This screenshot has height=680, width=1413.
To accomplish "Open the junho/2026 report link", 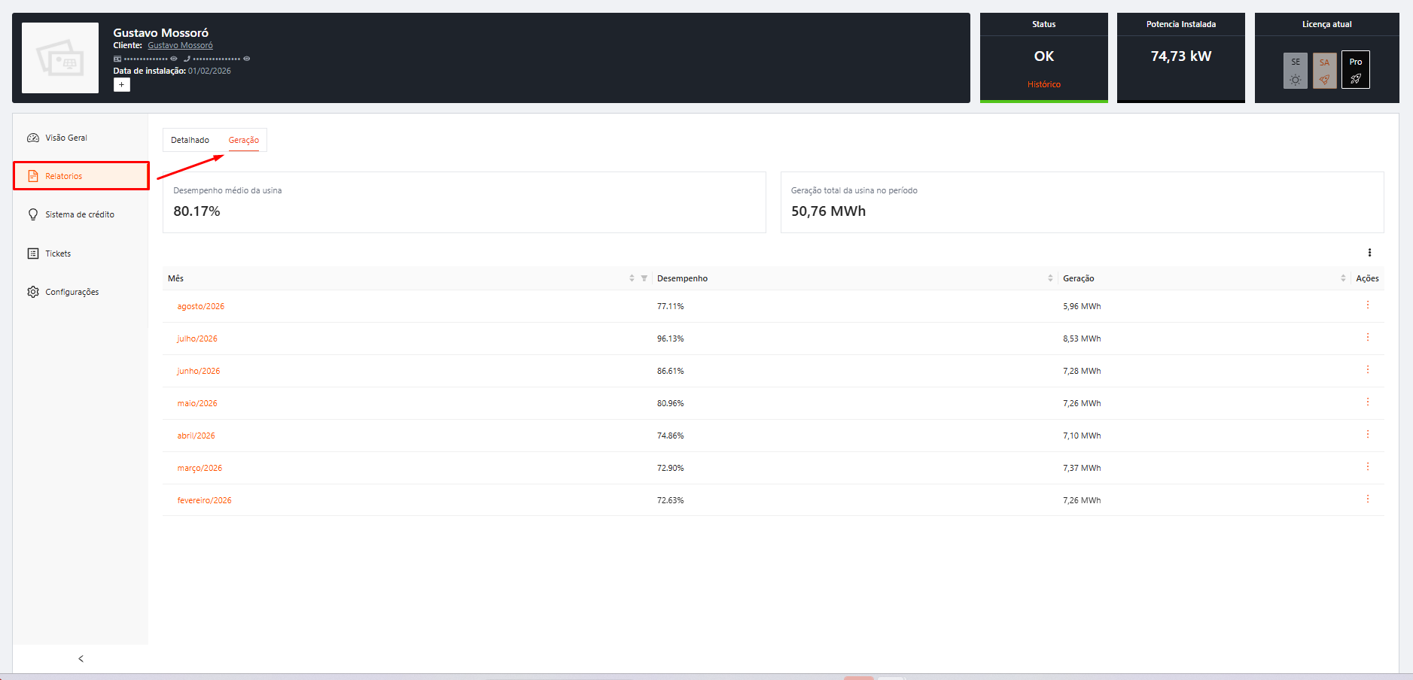I will tap(199, 371).
